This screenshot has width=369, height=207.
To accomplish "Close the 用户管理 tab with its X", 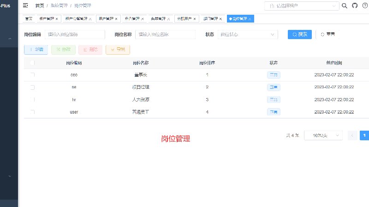I will [116, 19].
